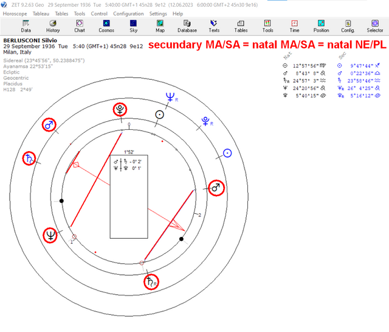Click secondary Mars position 0°22'36" row
Viewport: 389px width, 332px height.
click(359, 73)
